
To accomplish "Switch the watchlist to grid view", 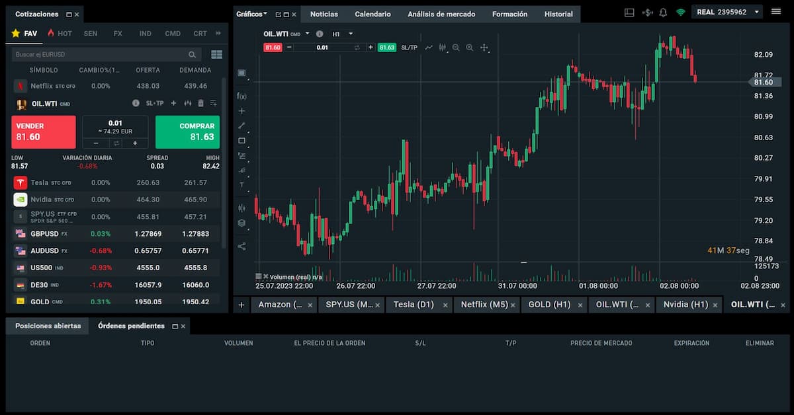I will (216, 54).
